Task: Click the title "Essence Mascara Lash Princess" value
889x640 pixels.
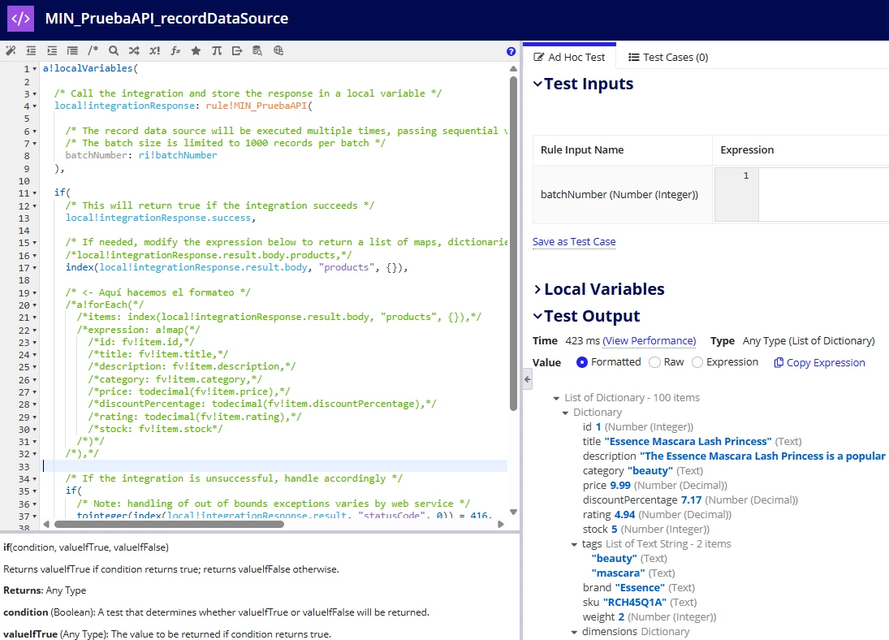Action: click(688, 441)
